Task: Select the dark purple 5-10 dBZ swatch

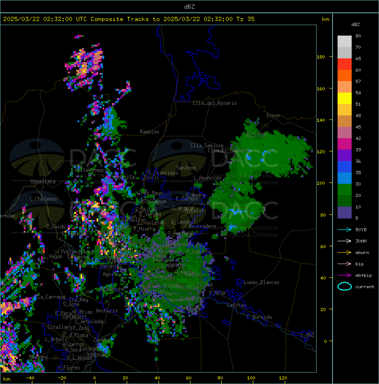Action: tap(344, 213)
